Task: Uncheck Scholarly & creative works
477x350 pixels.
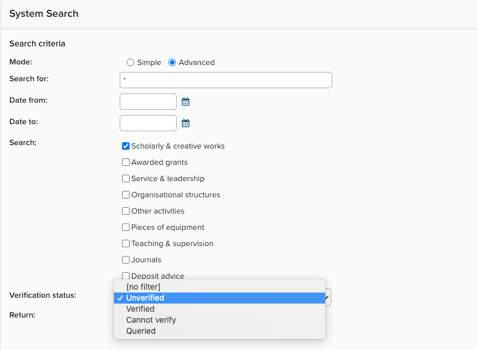Action: tap(125, 146)
